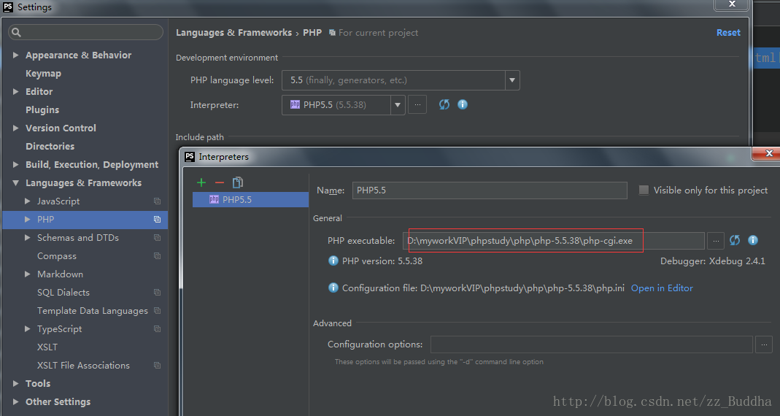Focus the Settings search field
This screenshot has width=780, height=416.
click(x=85, y=32)
